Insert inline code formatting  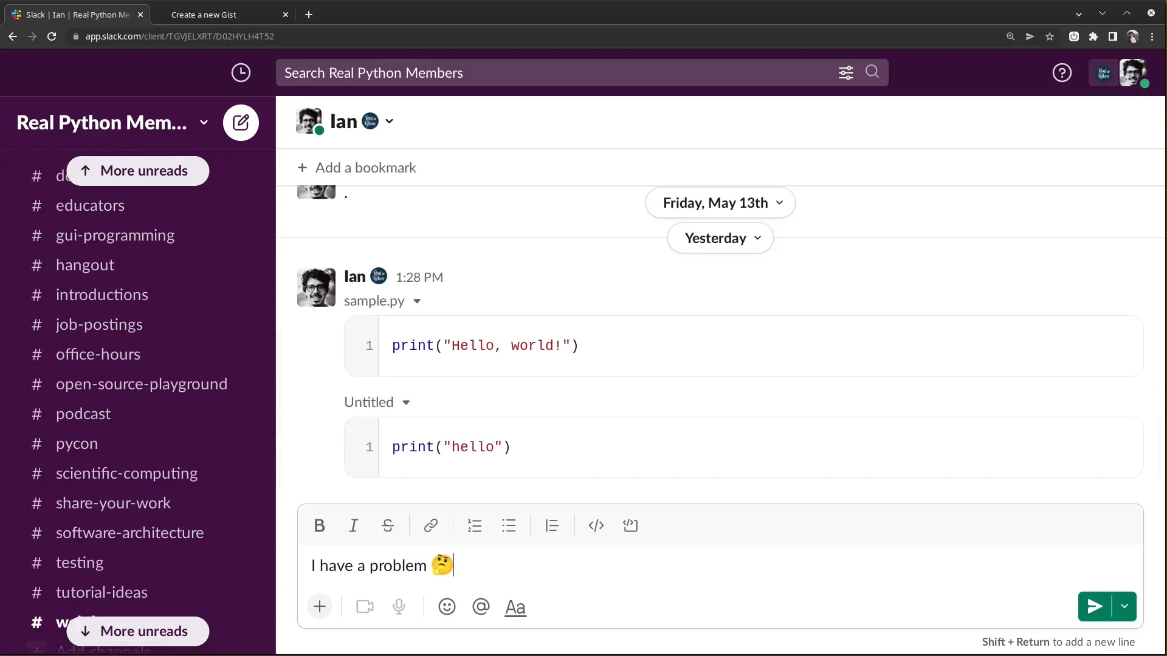pyautogui.click(x=596, y=525)
